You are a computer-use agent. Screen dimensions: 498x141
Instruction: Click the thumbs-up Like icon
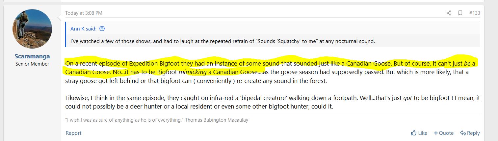(414, 133)
